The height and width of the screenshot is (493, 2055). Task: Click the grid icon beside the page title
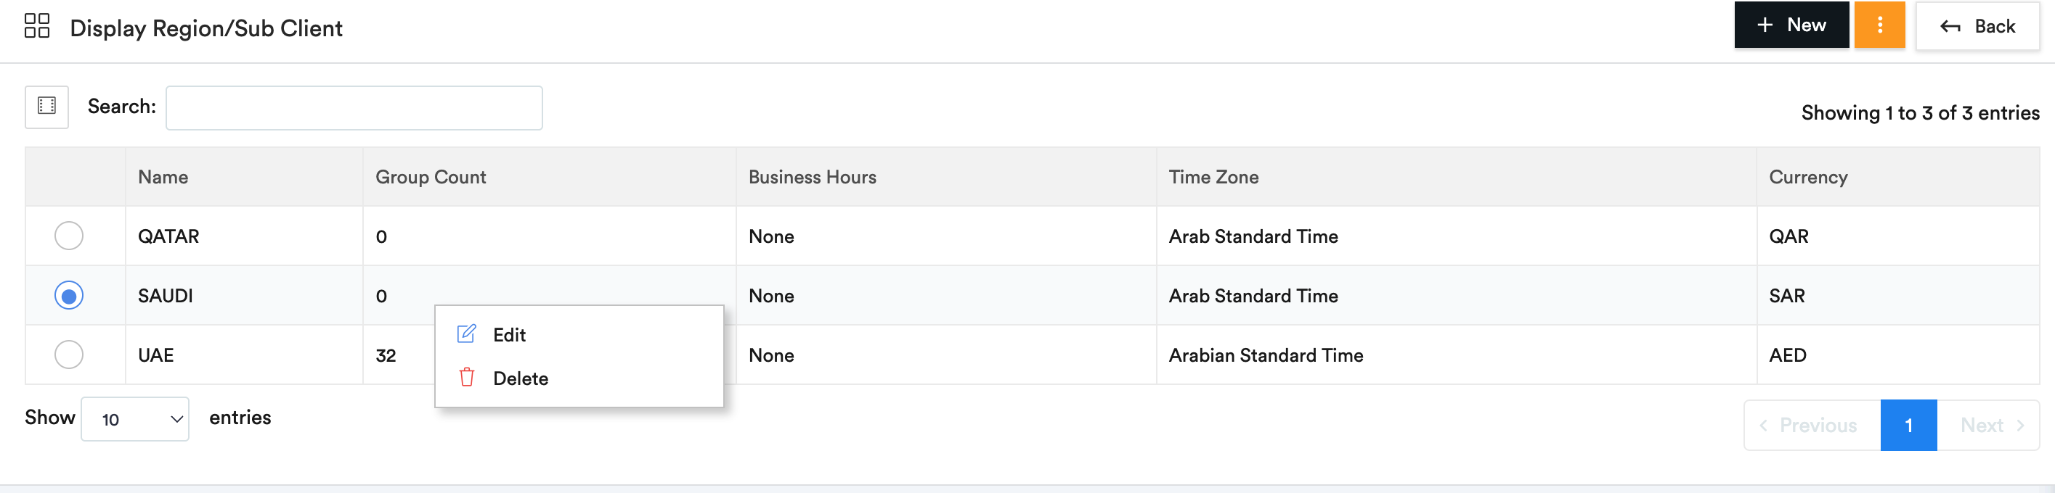coord(37,26)
